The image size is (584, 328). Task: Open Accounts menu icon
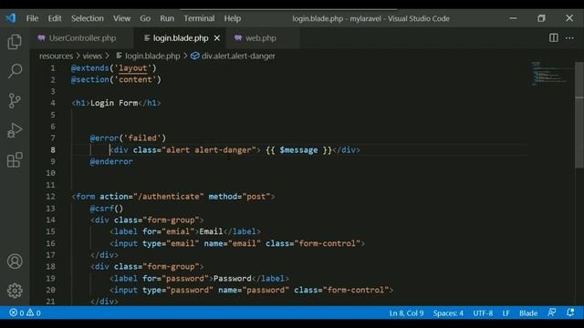15,261
